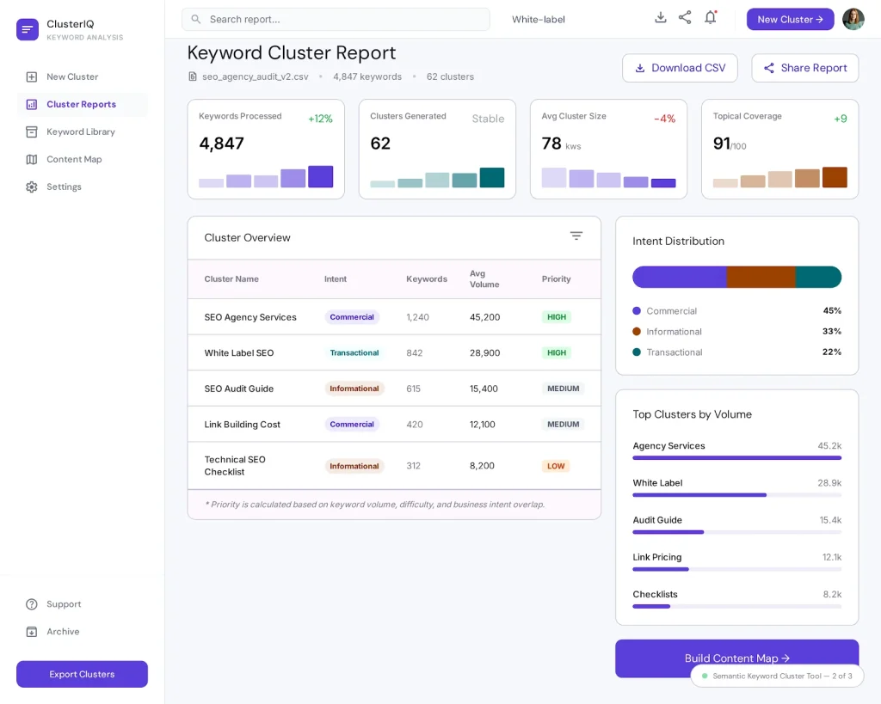The width and height of the screenshot is (881, 704).
Task: Select the White Label SEO row
Action: pos(394,353)
